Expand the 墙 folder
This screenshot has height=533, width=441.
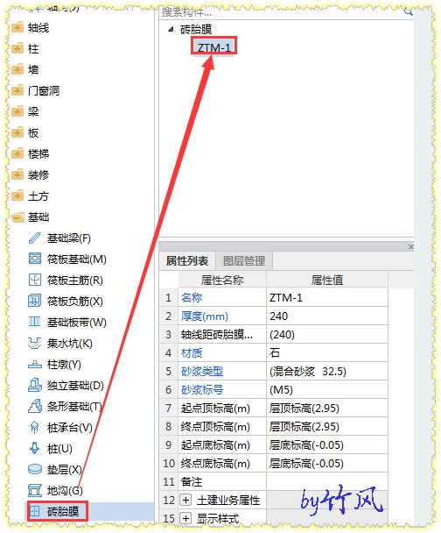click(x=17, y=69)
